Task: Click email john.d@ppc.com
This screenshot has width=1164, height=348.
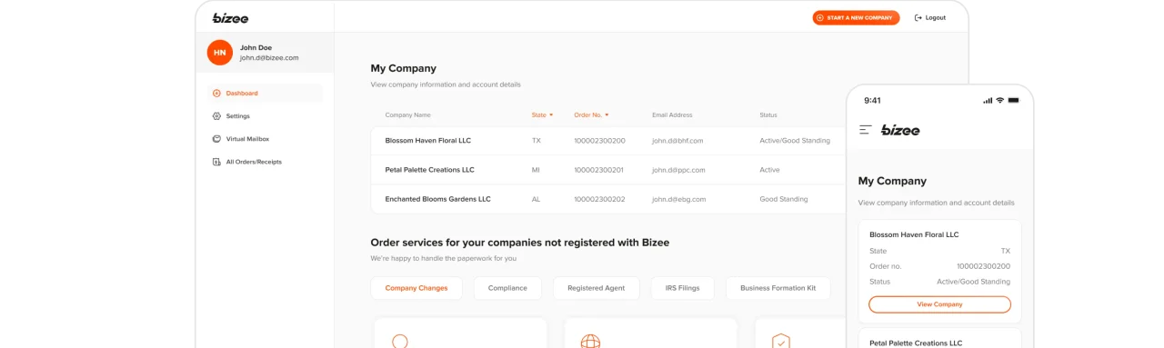Action: (x=678, y=170)
